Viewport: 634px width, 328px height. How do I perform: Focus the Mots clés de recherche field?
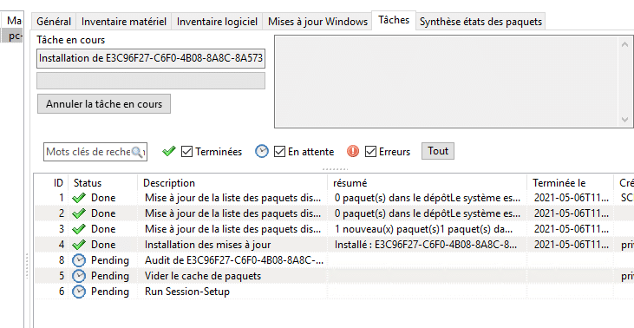pyautogui.click(x=87, y=152)
